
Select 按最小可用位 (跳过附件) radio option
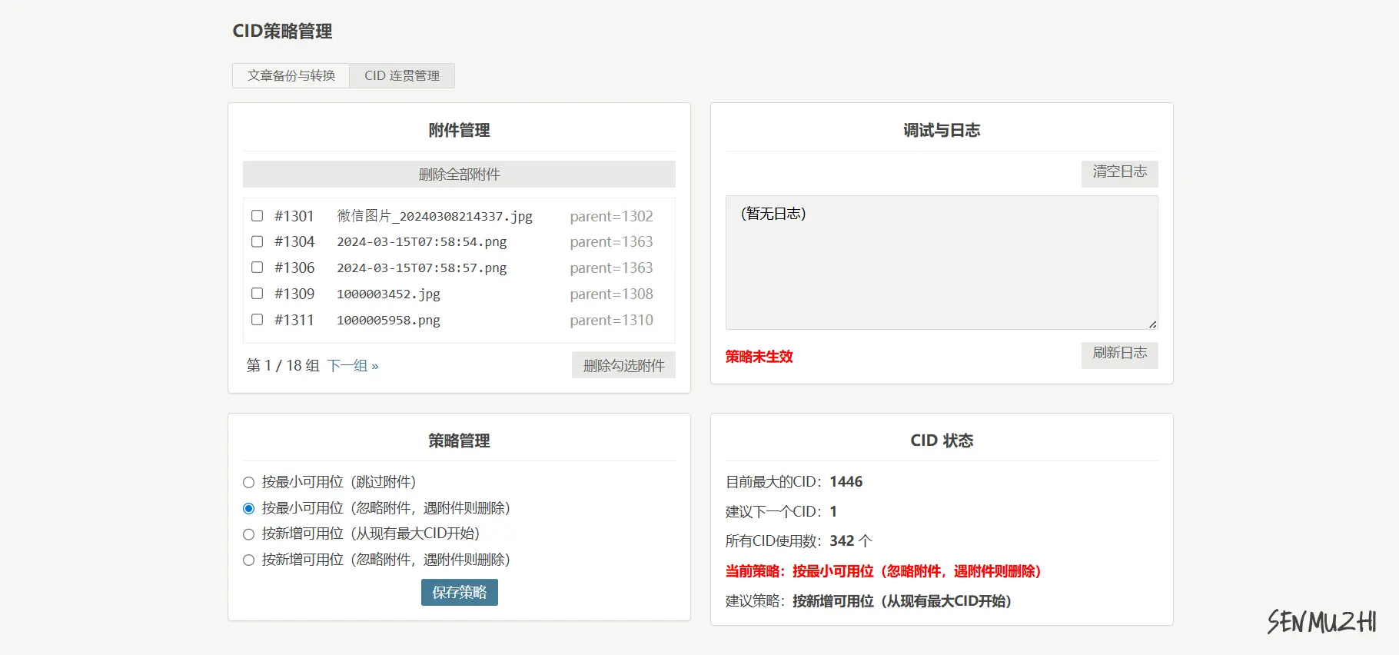tap(248, 483)
